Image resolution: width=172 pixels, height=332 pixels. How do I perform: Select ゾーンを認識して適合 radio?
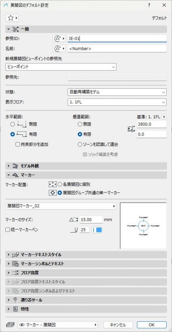[x=80, y=145]
